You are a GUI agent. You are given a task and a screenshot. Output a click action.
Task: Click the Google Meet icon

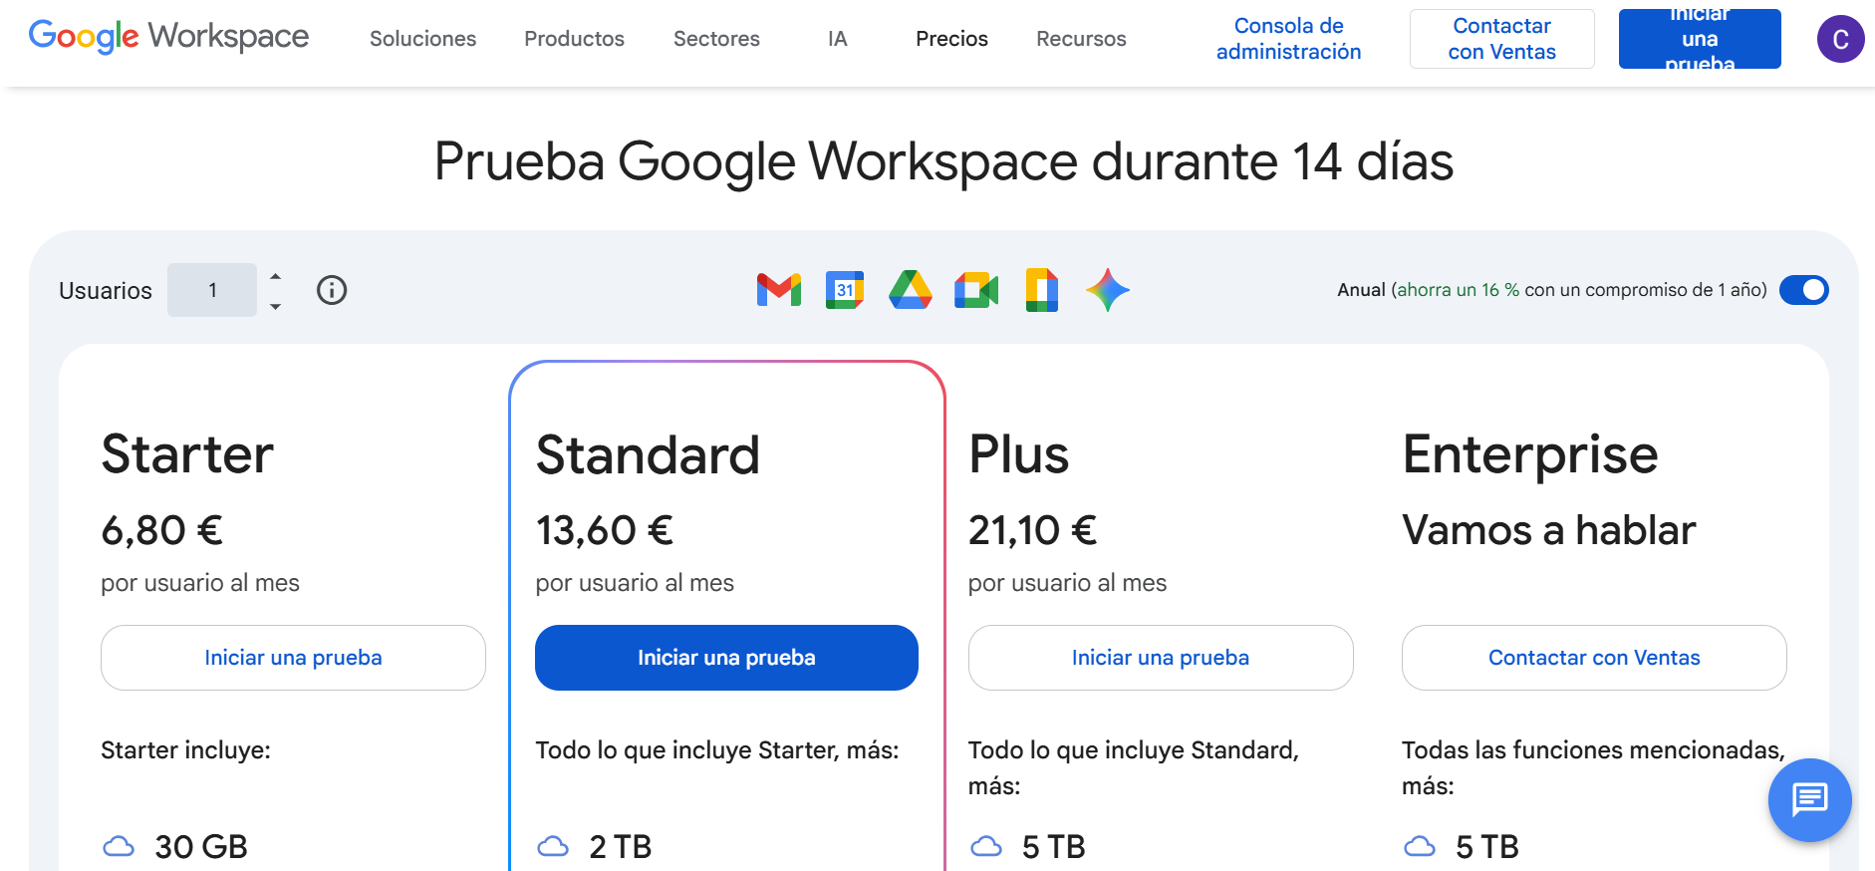point(975,290)
